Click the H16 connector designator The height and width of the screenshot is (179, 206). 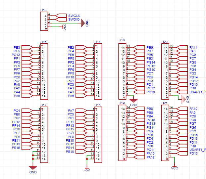click(43, 42)
